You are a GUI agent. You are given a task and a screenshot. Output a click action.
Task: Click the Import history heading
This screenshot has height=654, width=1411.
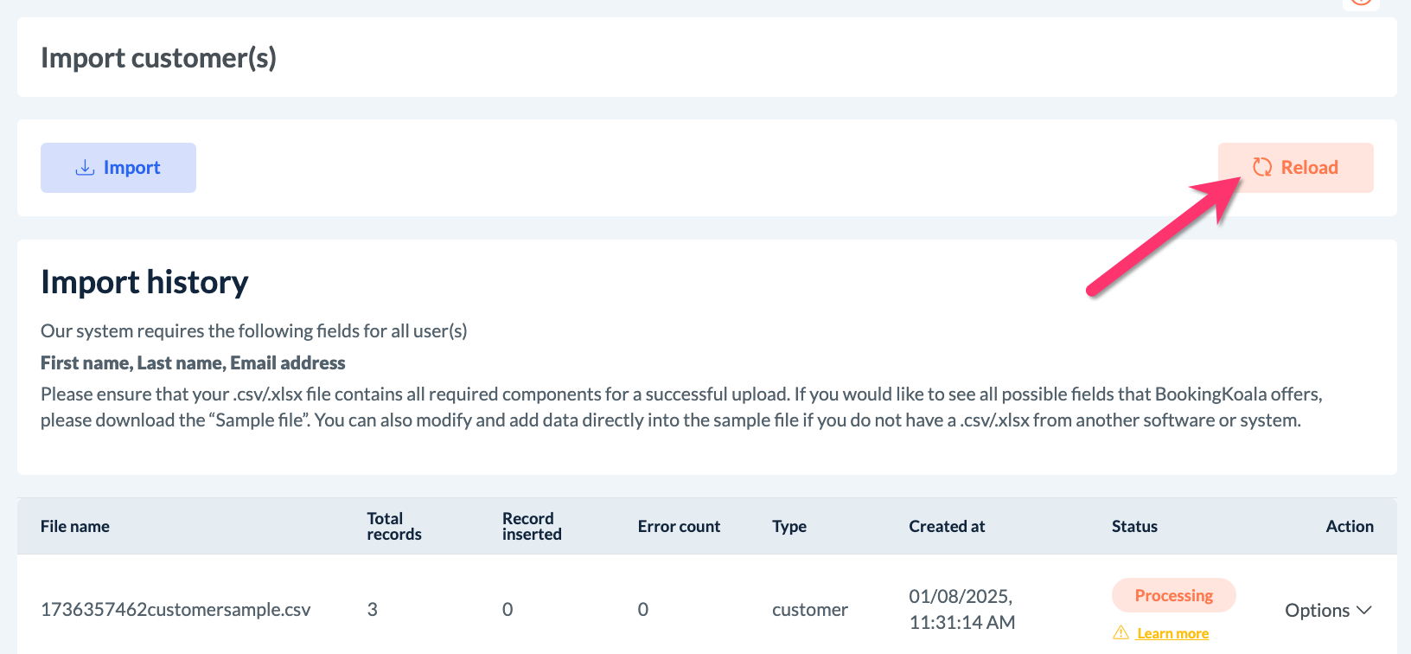(x=144, y=282)
